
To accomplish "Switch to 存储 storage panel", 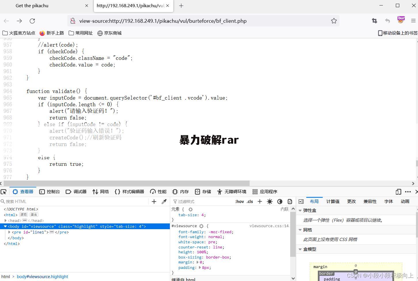I will (x=203, y=192).
